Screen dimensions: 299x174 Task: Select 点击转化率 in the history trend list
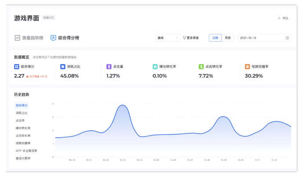(x=23, y=136)
